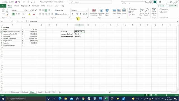
Task: Click the Superscript button
Action: pyautogui.click(x=164, y=9)
